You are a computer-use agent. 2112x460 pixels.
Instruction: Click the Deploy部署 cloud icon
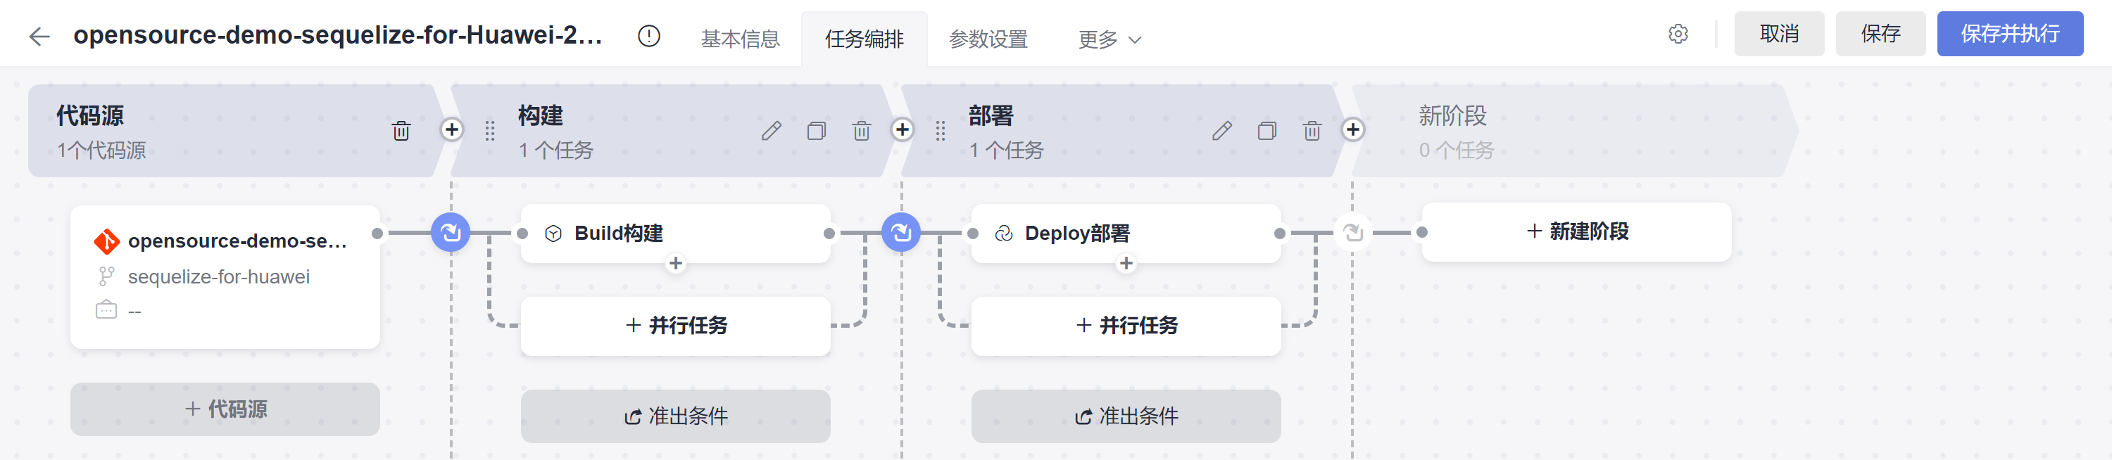1003,234
